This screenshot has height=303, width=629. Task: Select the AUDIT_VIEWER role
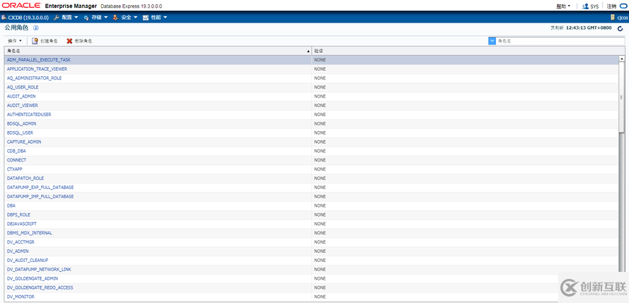(23, 105)
